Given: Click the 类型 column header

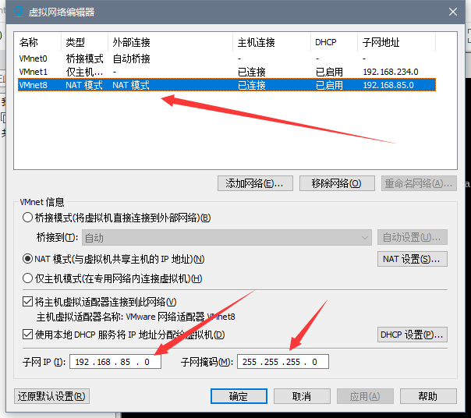Looking at the screenshot, I should [85, 42].
